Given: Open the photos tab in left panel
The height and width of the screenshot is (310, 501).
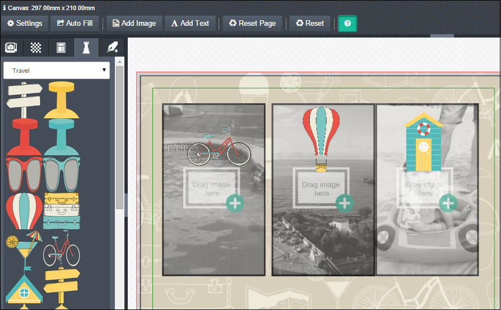Looking at the screenshot, I should click(11, 48).
